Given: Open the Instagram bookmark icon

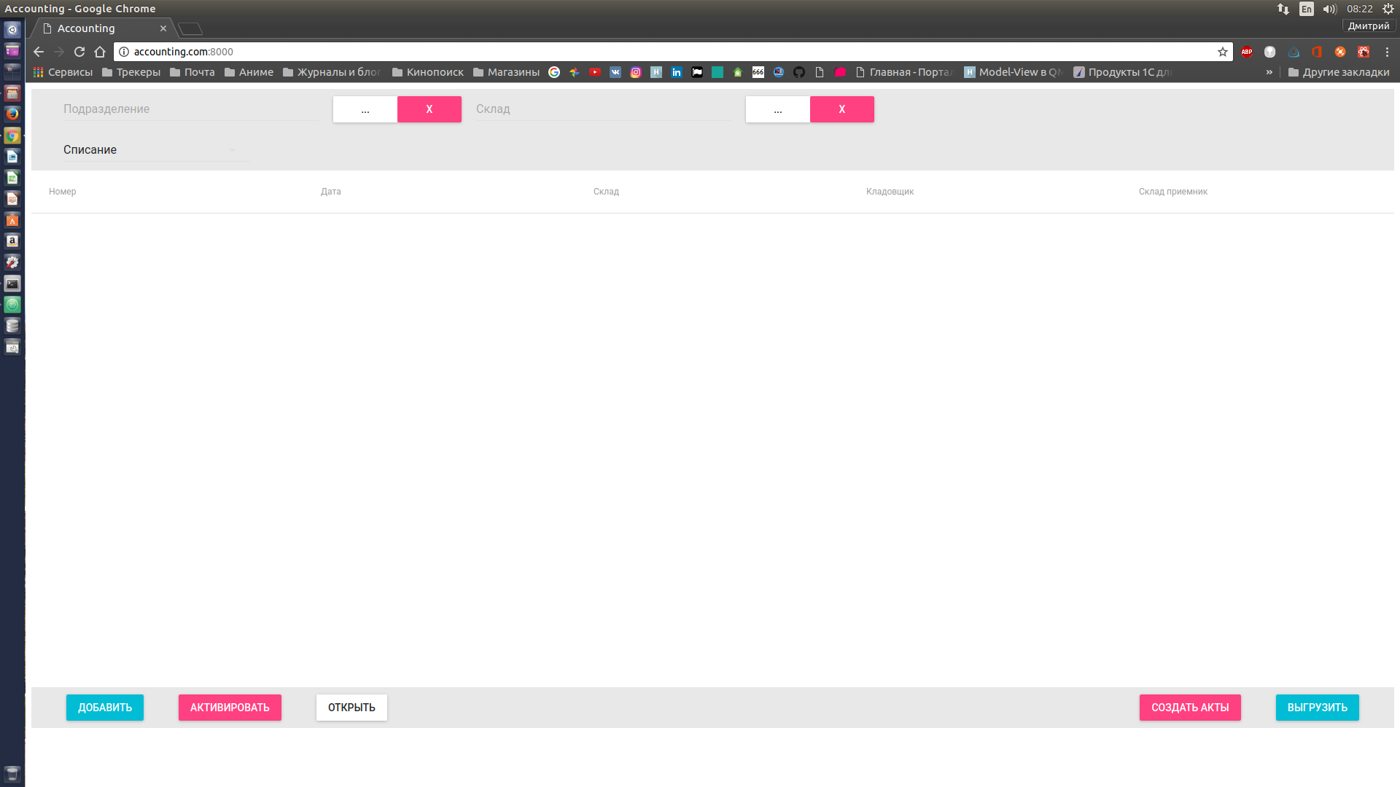Looking at the screenshot, I should tap(636, 72).
